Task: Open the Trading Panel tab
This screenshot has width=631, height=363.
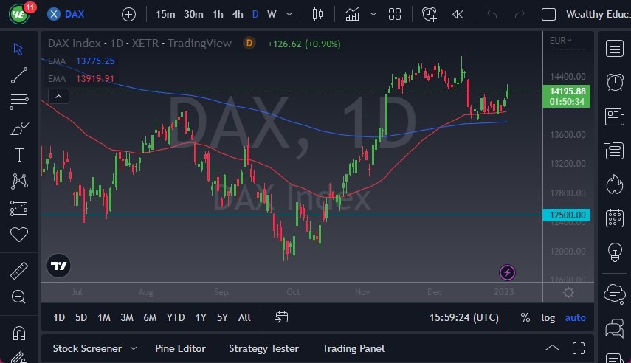Action: pyautogui.click(x=354, y=348)
